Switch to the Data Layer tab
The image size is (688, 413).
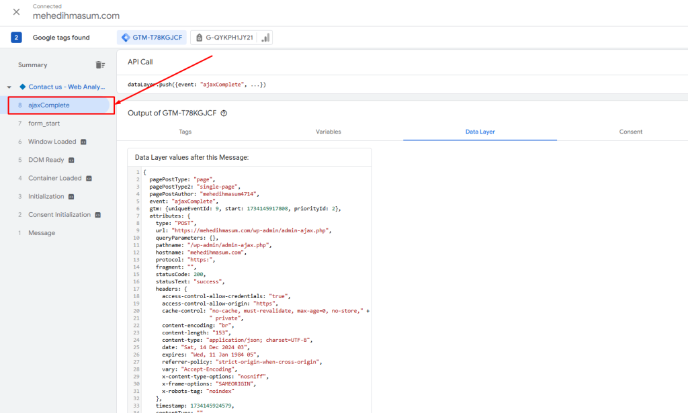[480, 132]
